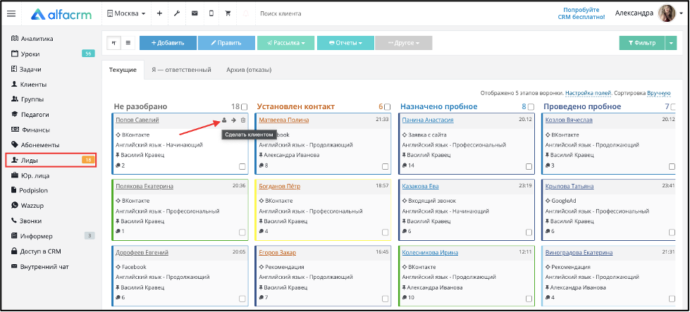Open lead Крылова Татьяна

[569, 187]
